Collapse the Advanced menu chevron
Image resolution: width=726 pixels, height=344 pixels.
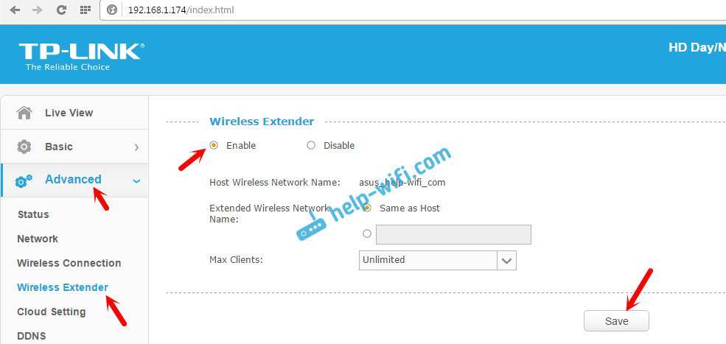tap(136, 181)
